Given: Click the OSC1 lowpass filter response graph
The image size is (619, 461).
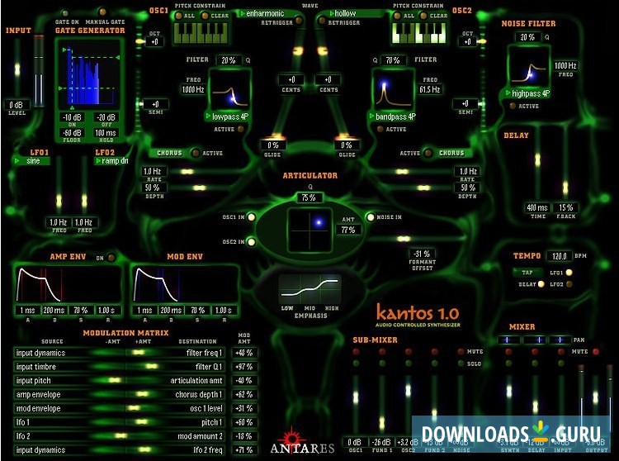Looking at the screenshot, I should [230, 90].
